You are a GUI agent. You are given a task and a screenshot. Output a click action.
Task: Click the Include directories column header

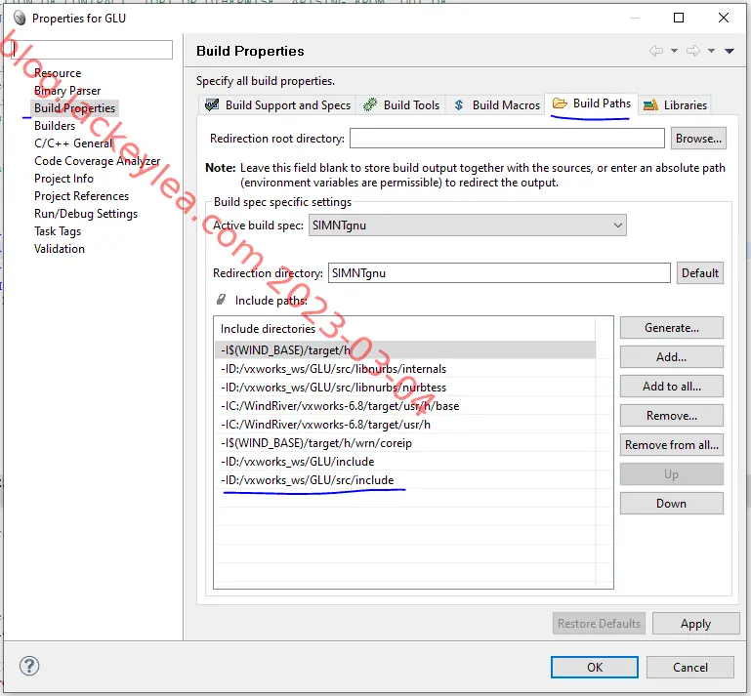coord(405,329)
